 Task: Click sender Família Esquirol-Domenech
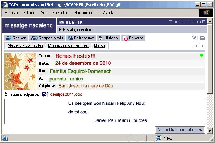(x=81, y=71)
